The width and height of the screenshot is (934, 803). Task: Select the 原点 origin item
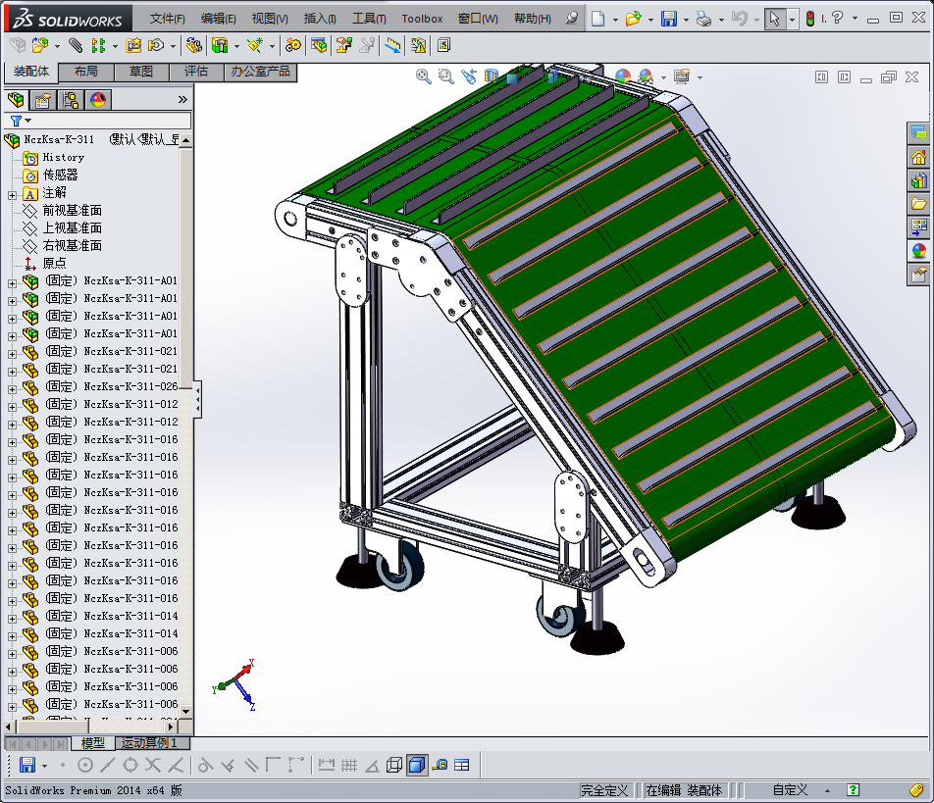[x=54, y=263]
